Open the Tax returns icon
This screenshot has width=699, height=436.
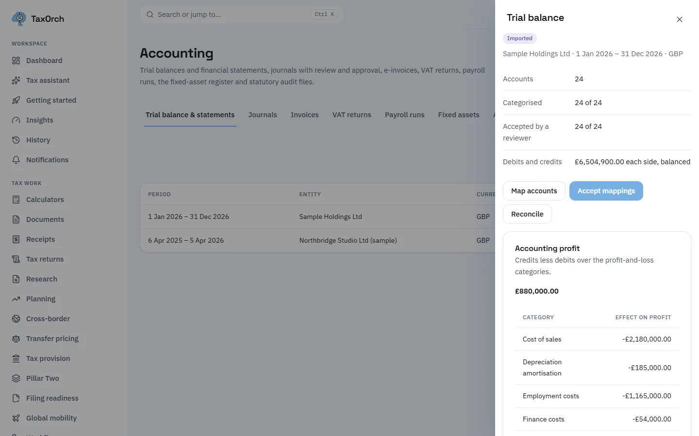tap(16, 259)
